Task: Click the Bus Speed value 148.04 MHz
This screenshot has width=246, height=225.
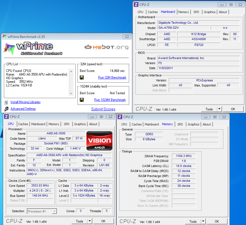Action: click(40, 195)
